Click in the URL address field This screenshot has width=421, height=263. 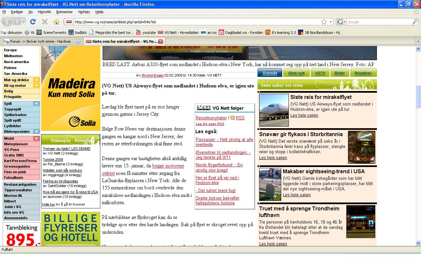pos(197,22)
